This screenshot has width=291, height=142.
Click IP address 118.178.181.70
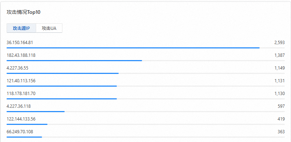tap(21, 94)
